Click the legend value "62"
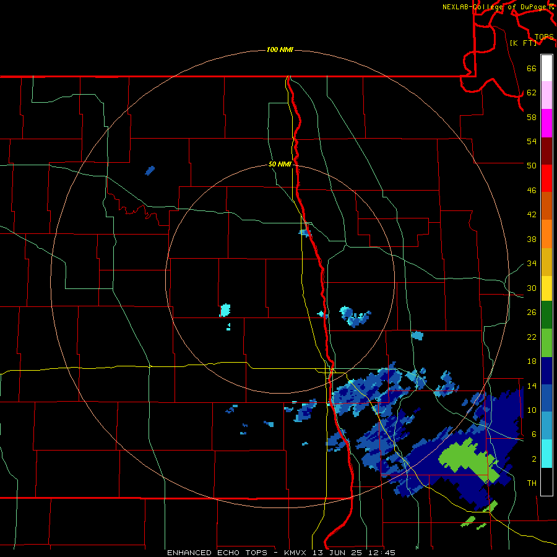The height and width of the screenshot is (557, 557). (x=532, y=93)
